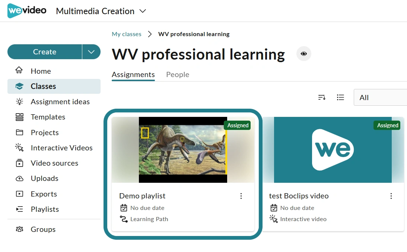Switch to list view icon
Screen dimensions: 407x252
pos(340,97)
